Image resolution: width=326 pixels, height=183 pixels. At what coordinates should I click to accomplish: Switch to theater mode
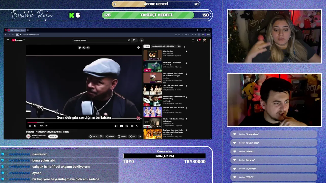pyautogui.click(x=132, y=126)
